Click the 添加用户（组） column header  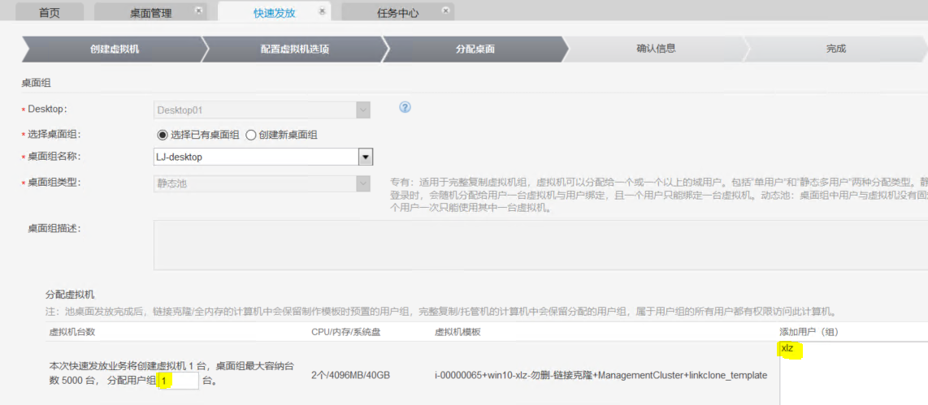click(x=809, y=332)
